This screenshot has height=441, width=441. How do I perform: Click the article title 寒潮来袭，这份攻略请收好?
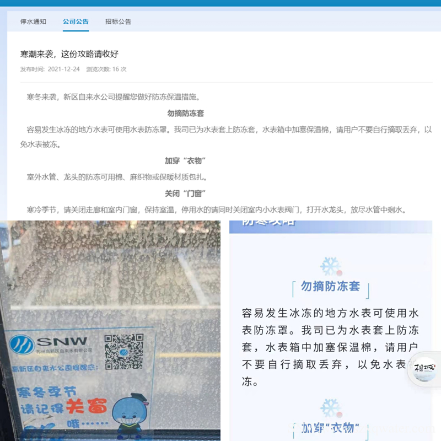(x=69, y=54)
